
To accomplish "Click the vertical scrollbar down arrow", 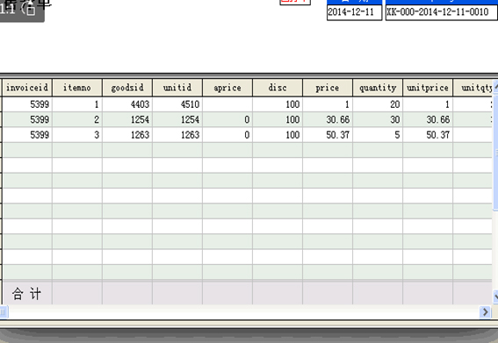I will click(x=495, y=297).
